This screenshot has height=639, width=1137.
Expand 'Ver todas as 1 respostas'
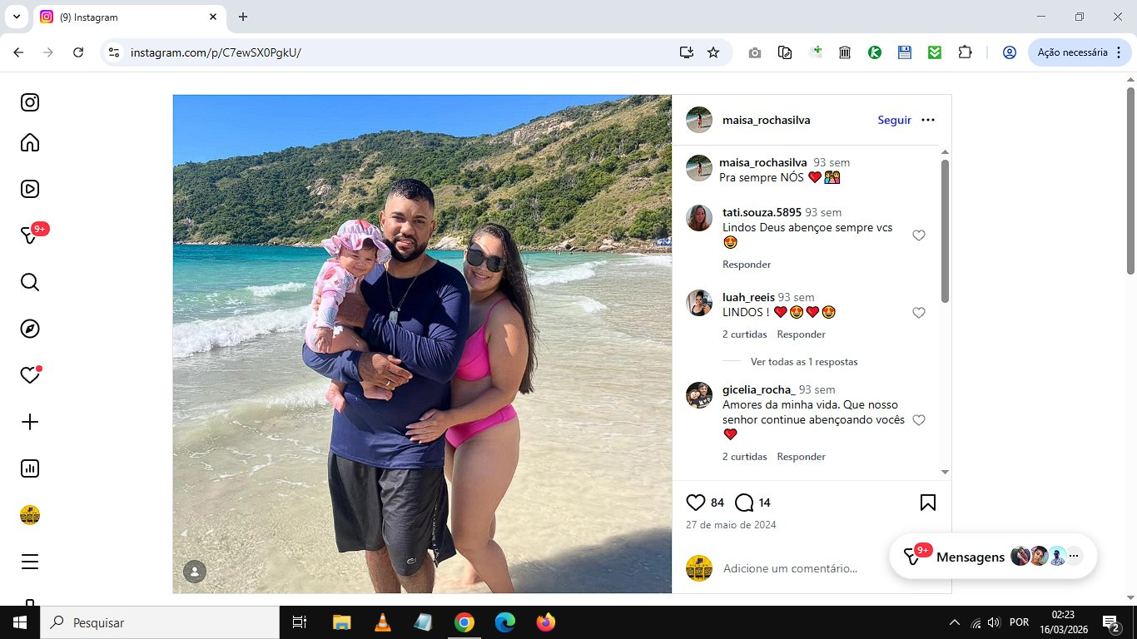coord(804,362)
